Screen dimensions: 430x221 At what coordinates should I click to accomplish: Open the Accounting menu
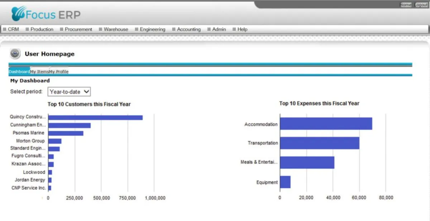(x=186, y=29)
